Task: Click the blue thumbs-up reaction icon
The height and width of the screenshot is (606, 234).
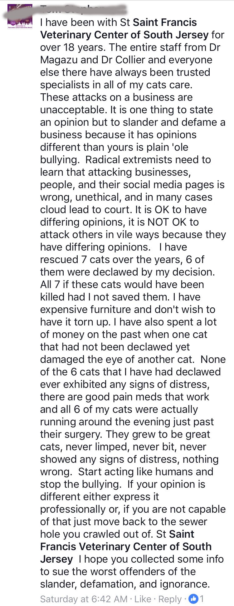Action: (193, 599)
